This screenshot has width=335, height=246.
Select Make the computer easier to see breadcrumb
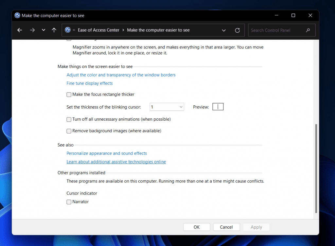click(x=158, y=30)
